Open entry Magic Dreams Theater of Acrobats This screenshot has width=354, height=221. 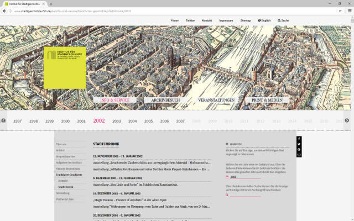(x=130, y=200)
